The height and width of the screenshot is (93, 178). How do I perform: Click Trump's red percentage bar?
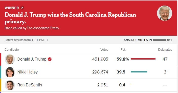pos(143,59)
